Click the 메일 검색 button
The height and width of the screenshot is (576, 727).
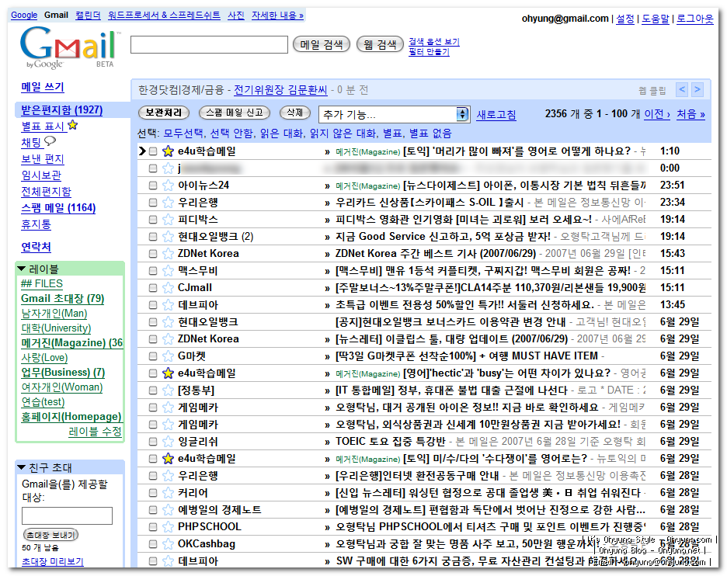pyautogui.click(x=322, y=44)
